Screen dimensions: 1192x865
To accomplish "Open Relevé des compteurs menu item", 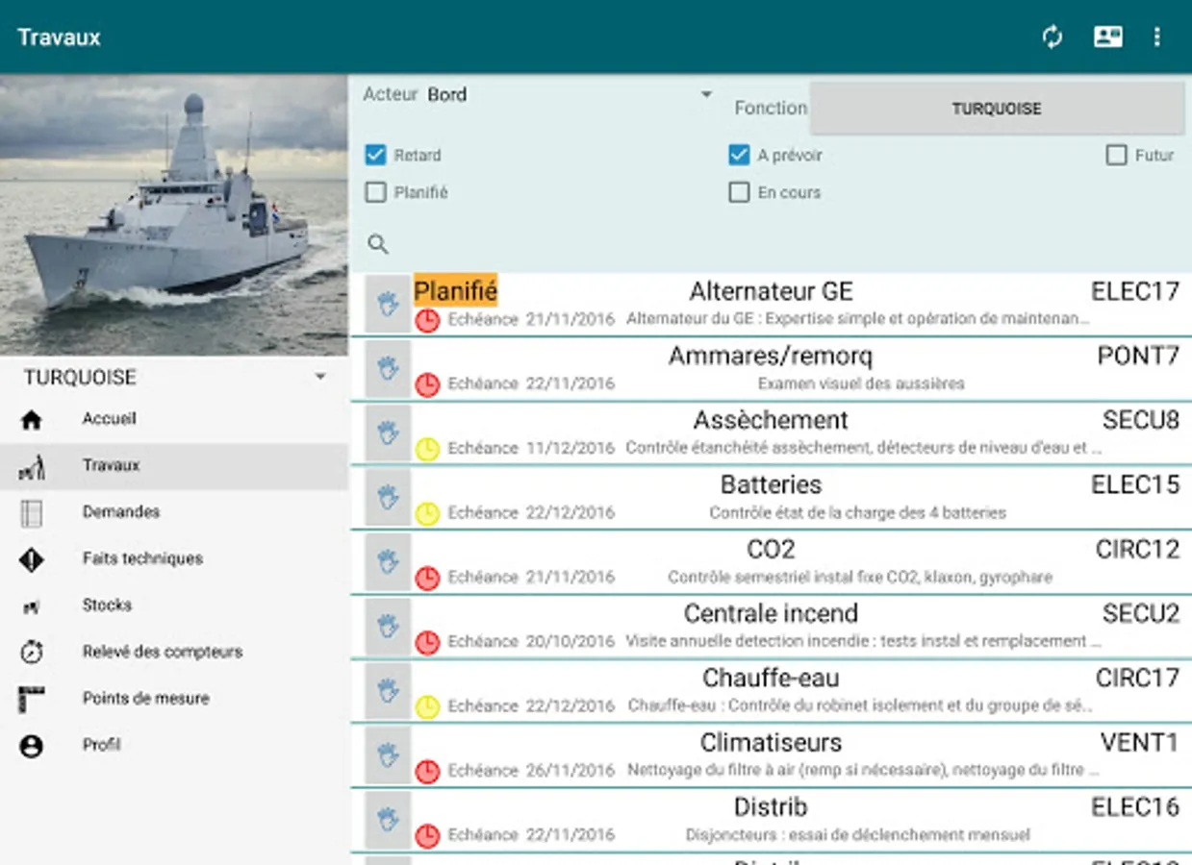I will click(174, 652).
